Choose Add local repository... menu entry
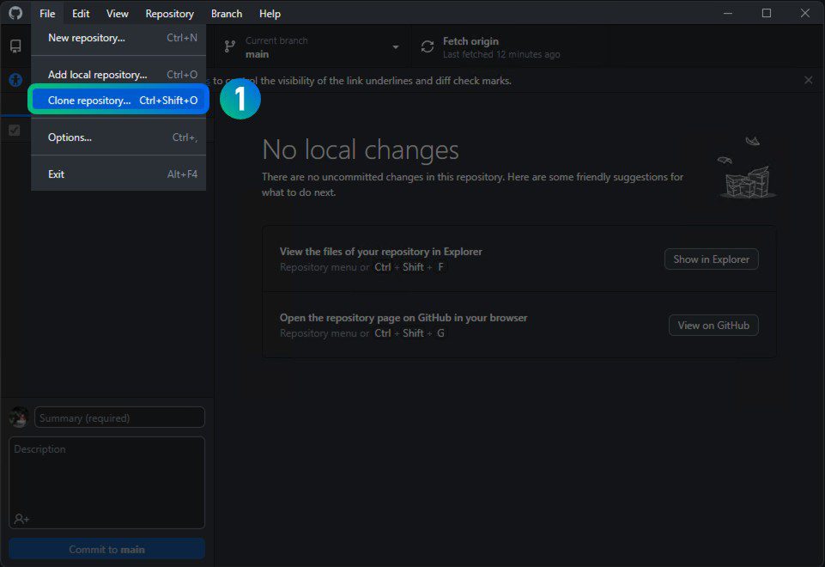 click(x=118, y=75)
